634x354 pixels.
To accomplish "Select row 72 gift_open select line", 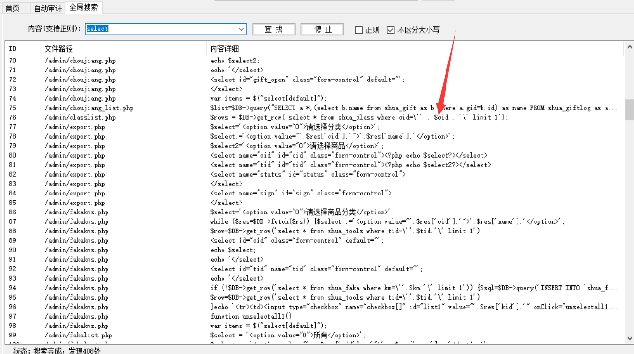I will tap(308, 80).
